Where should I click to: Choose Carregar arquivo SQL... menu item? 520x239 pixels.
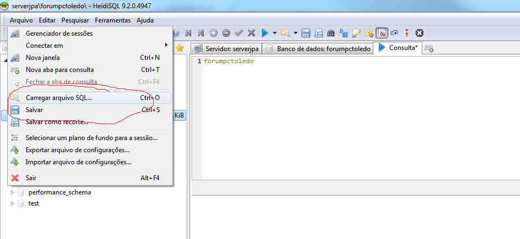90,98
